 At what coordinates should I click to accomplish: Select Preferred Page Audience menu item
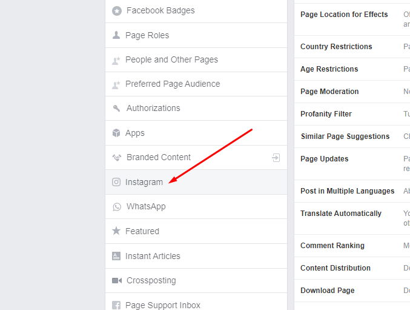point(196,84)
